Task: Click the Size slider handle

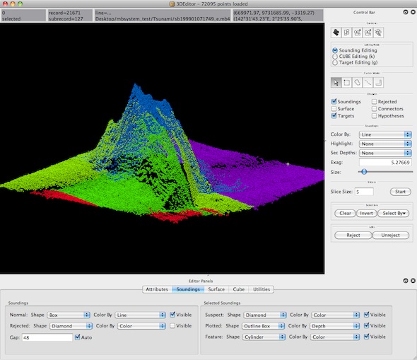Action: tap(364, 172)
